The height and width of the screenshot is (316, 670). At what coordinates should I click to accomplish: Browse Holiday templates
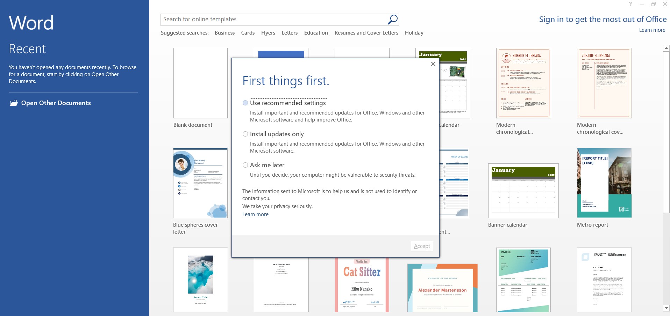tap(414, 32)
